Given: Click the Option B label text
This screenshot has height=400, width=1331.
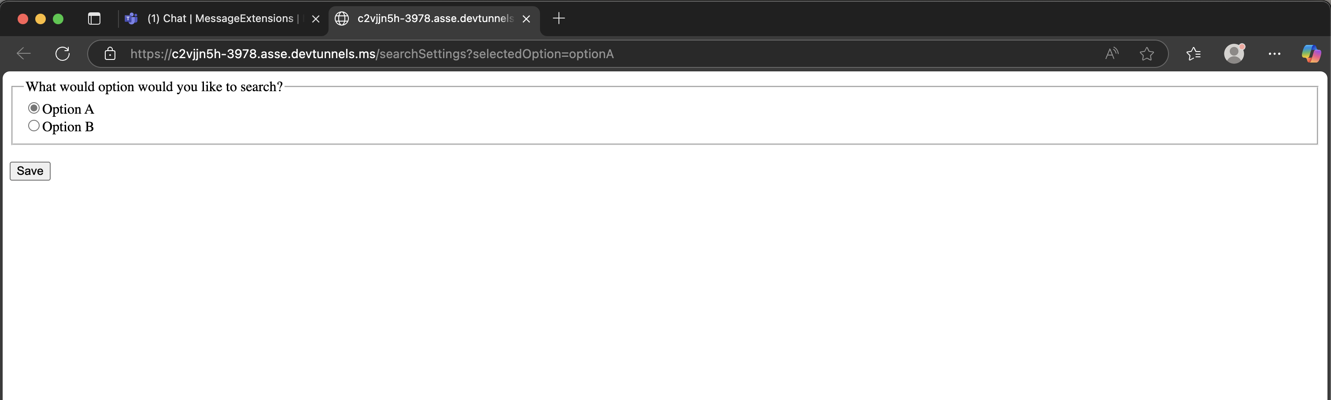Looking at the screenshot, I should click(68, 126).
